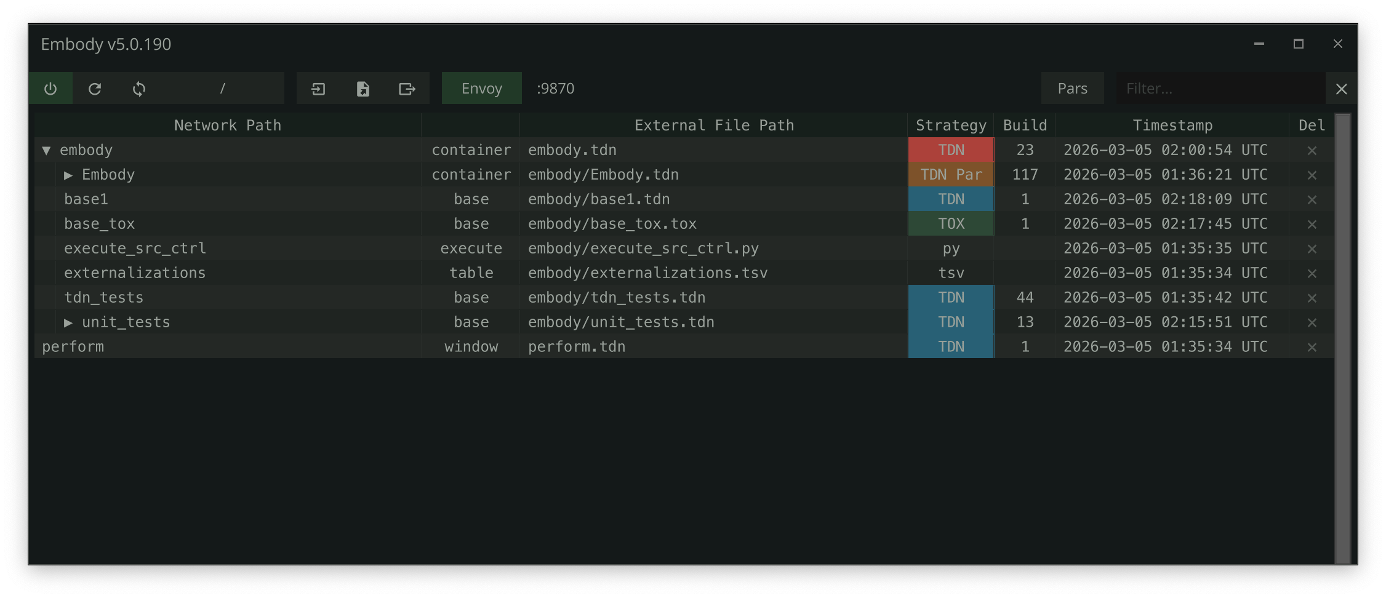Image resolution: width=1386 pixels, height=598 pixels.
Task: Click embody/execute_src_ctrl.py file path
Action: 643,249
